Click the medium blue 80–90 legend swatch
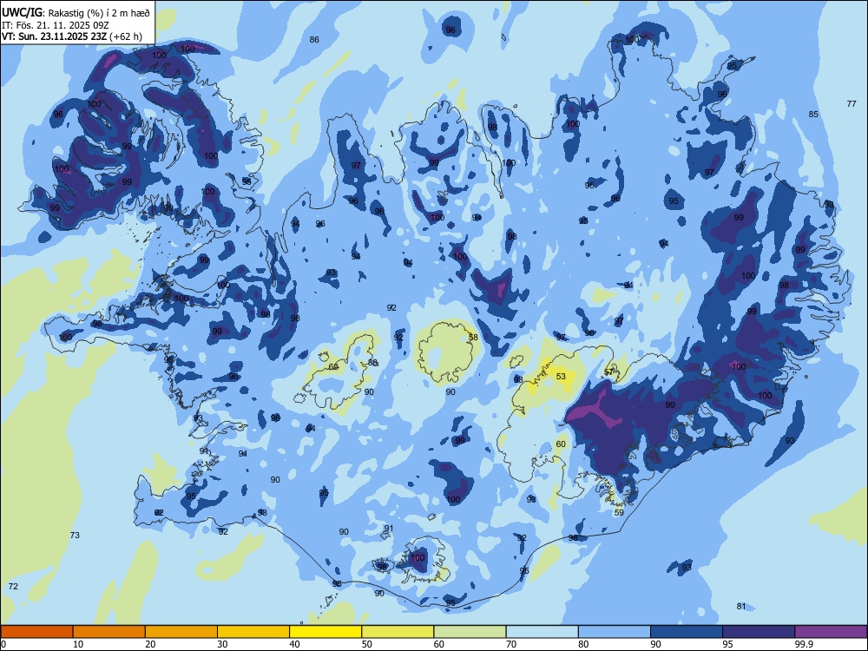The height and width of the screenshot is (651, 868). pos(615,632)
